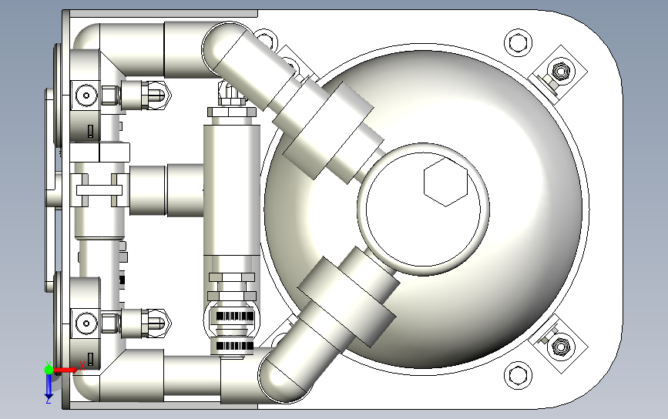Select the hex nut on lower-right mounting bracket
The height and width of the screenshot is (419, 668).
point(560,346)
